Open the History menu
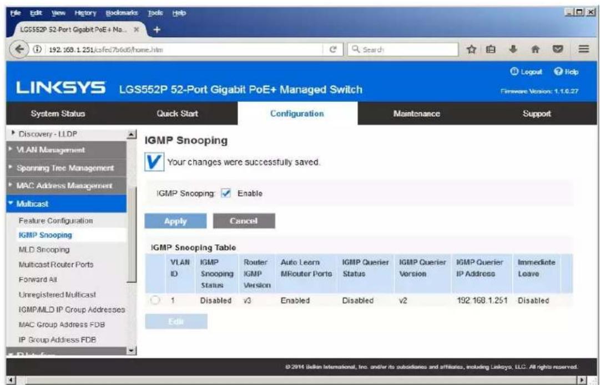This screenshot has height=385, width=600. [86, 13]
